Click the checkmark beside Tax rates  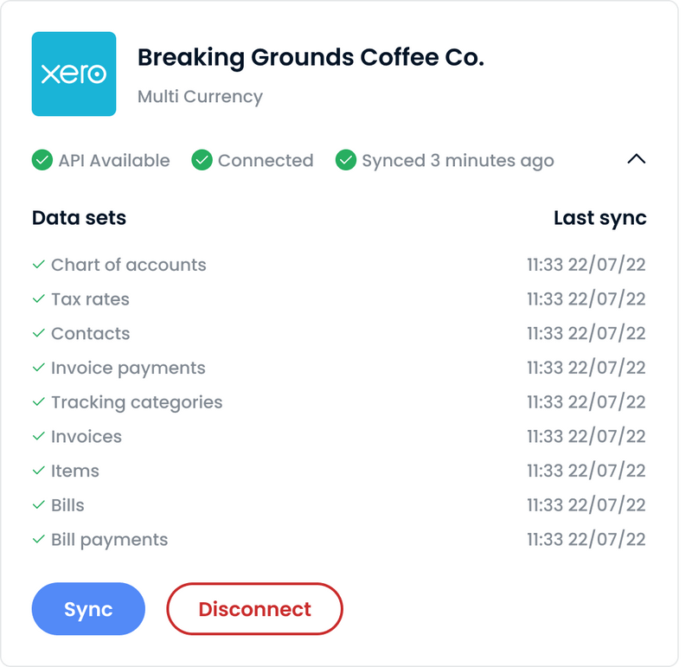coord(37,299)
